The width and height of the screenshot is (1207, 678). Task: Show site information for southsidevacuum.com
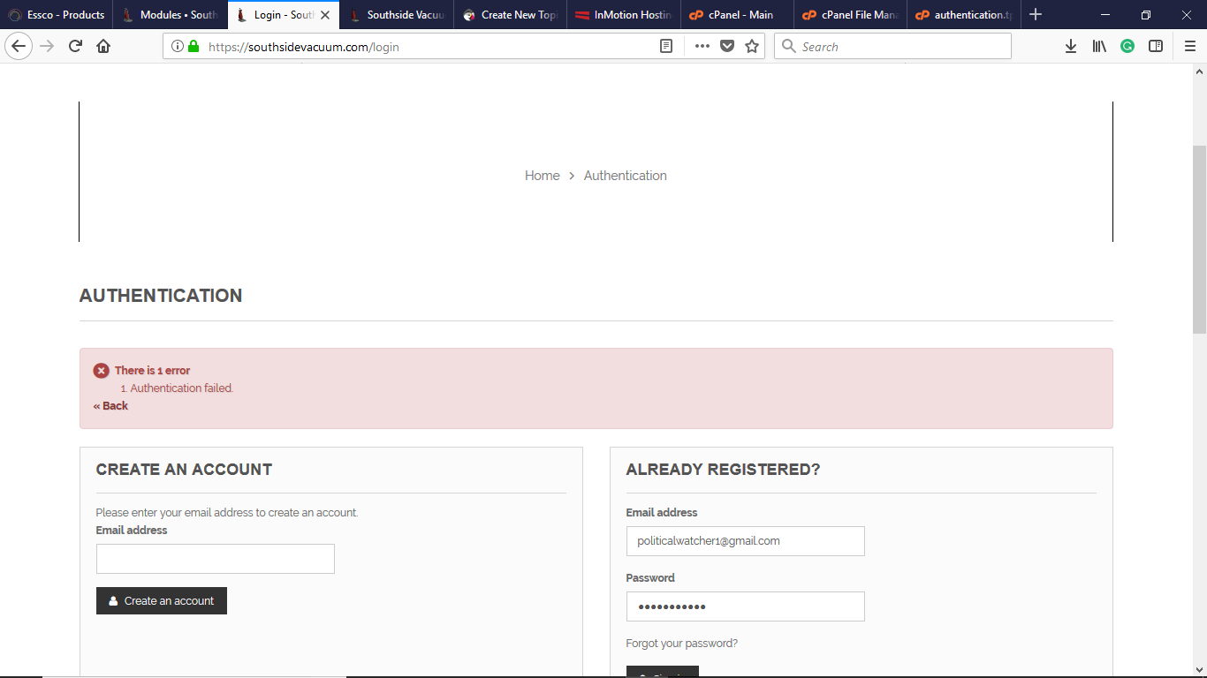click(177, 47)
